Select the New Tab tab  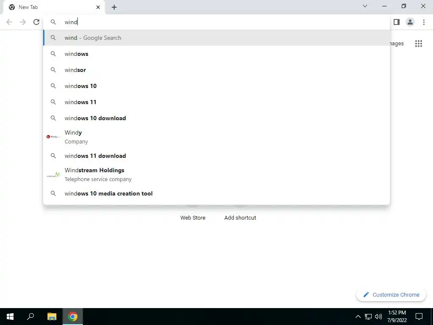pyautogui.click(x=54, y=7)
